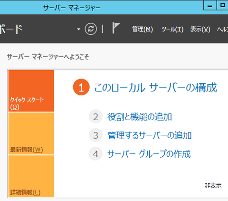The height and width of the screenshot is (201, 228).
Task: Select the クイック スタート(Q) tile
Action: point(31,91)
